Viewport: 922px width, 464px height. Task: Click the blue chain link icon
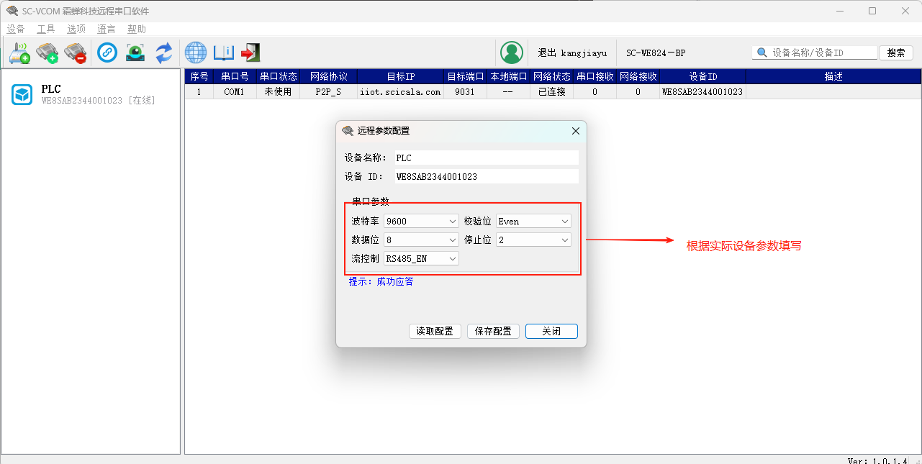107,53
